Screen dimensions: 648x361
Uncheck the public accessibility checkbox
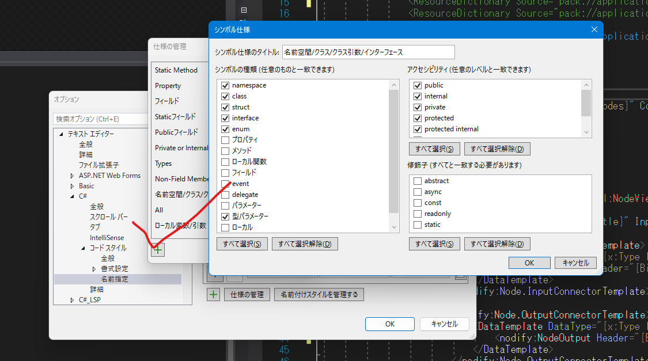click(418, 85)
